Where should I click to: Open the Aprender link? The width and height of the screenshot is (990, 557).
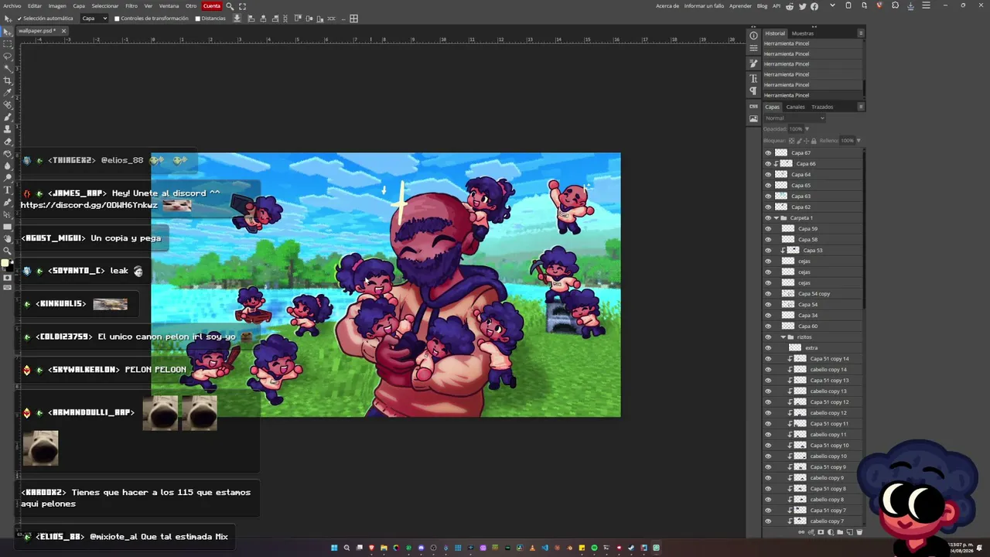coord(741,6)
